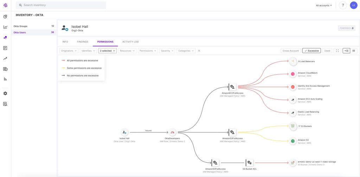
Task: Switch to list view mode
Action: point(354,50)
